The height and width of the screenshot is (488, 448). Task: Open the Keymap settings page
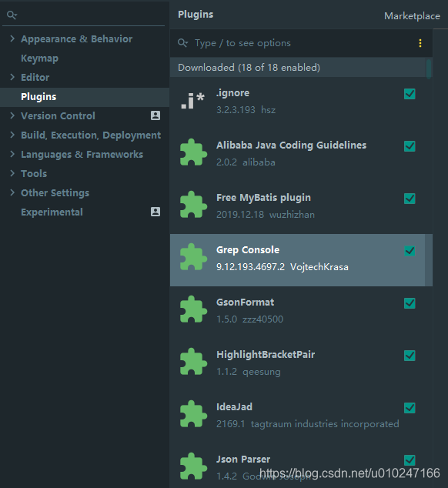39,58
